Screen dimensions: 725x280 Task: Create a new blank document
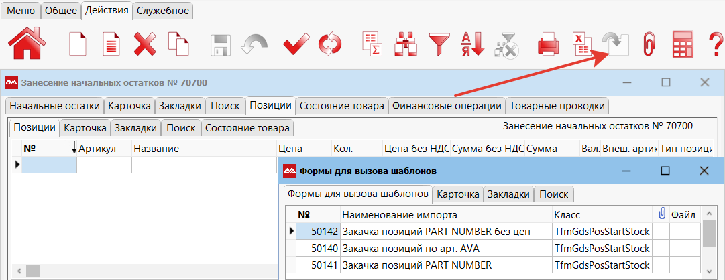coord(78,45)
